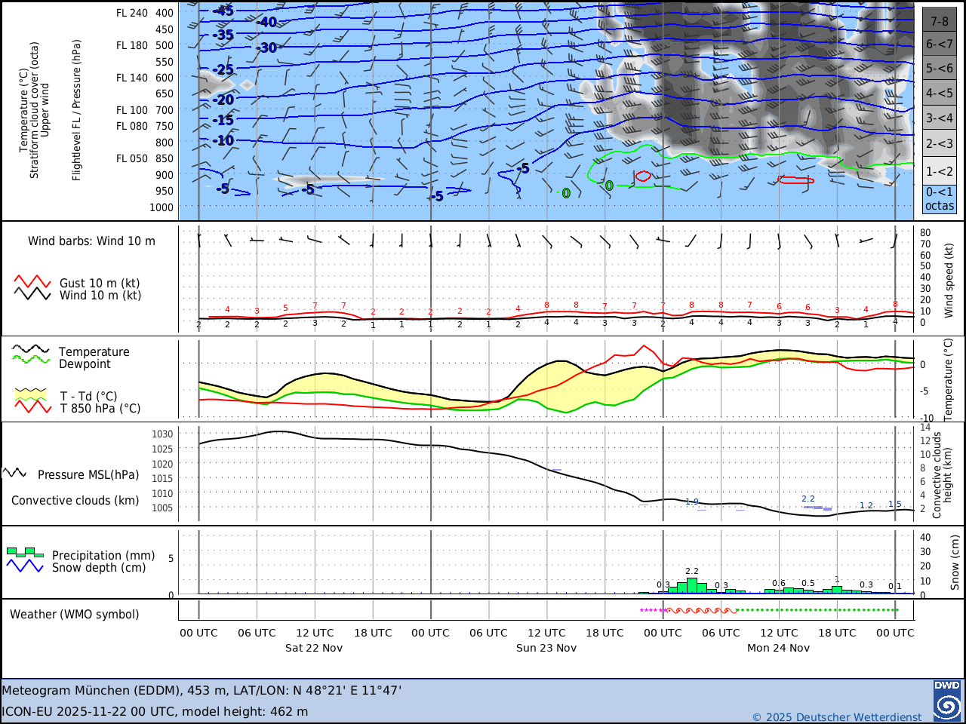Click the red T 850 hPa legend line
The width and height of the screenshot is (966, 724).
point(32,406)
